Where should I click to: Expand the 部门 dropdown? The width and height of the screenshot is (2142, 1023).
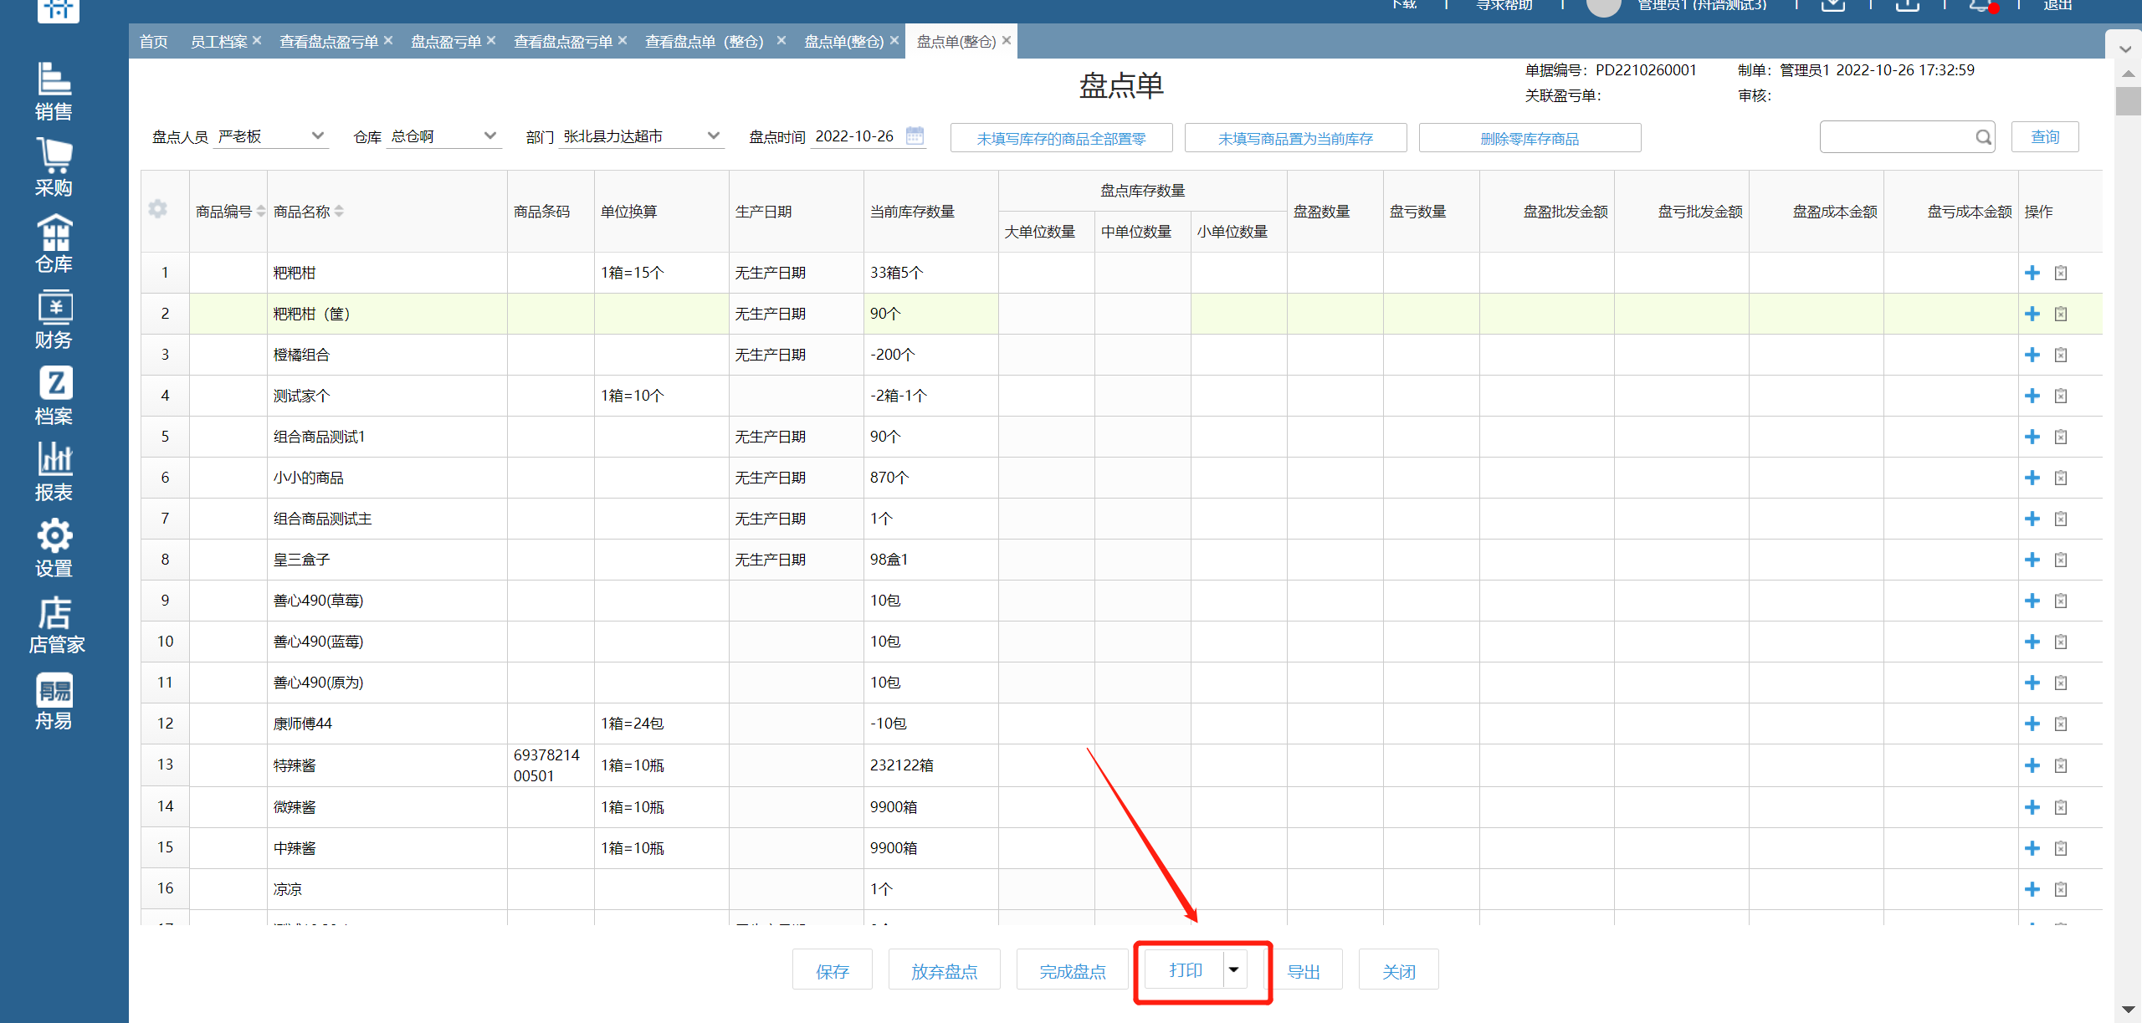[714, 136]
